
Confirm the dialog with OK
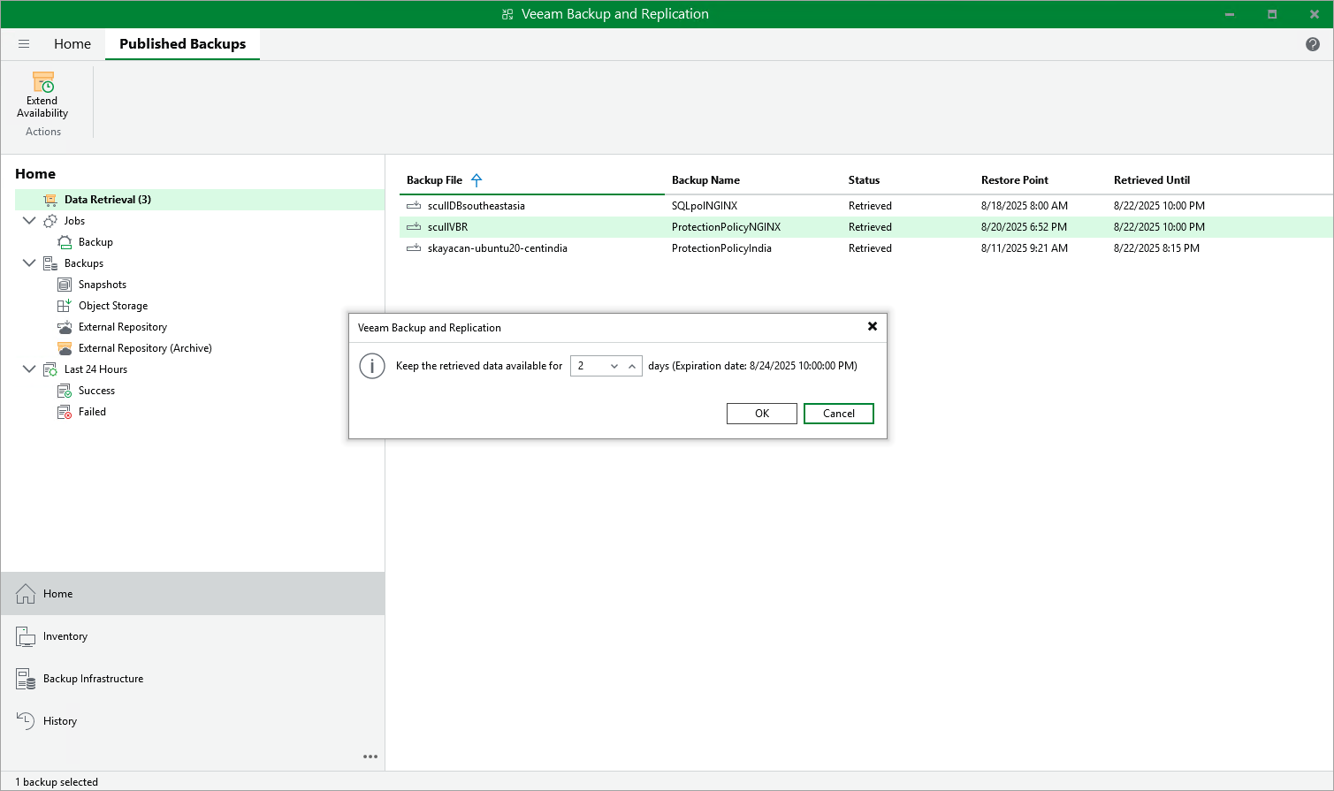pos(762,414)
